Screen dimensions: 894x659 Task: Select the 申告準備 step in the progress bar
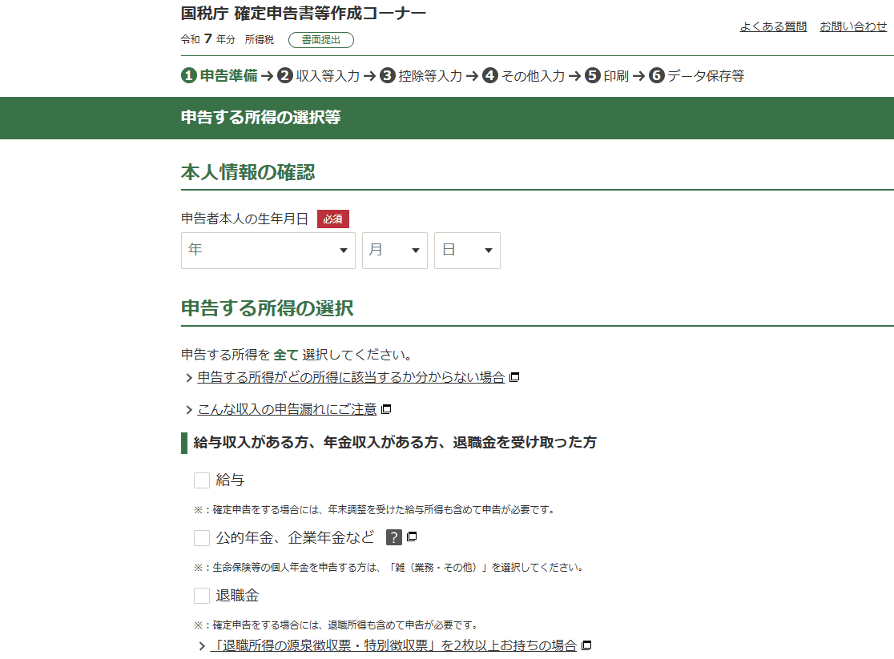click(x=228, y=76)
